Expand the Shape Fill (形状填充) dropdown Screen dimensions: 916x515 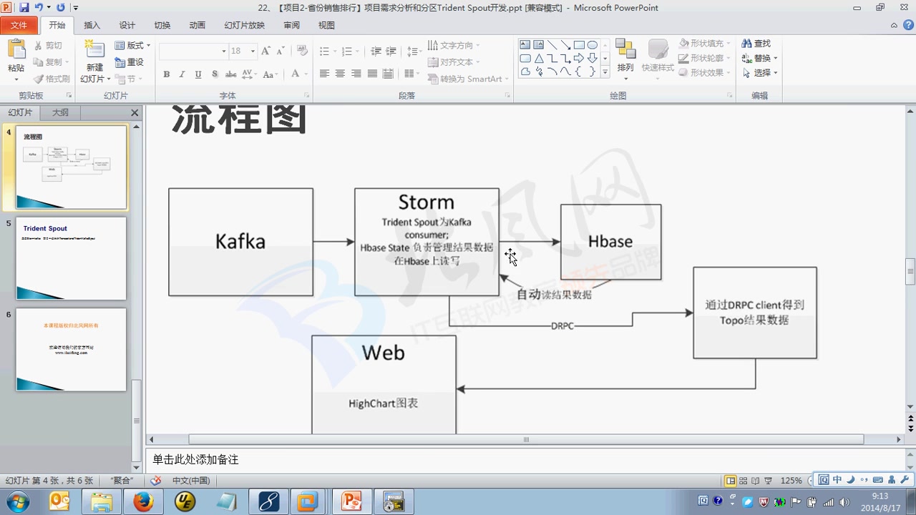click(705, 44)
